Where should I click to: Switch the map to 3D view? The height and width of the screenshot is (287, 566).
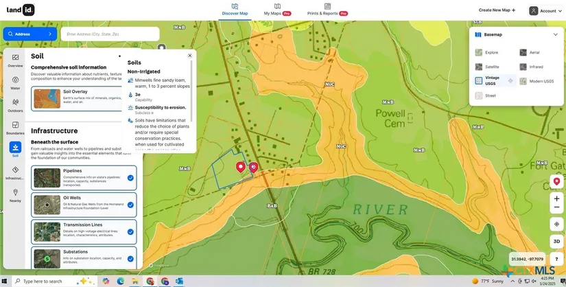tap(556, 241)
